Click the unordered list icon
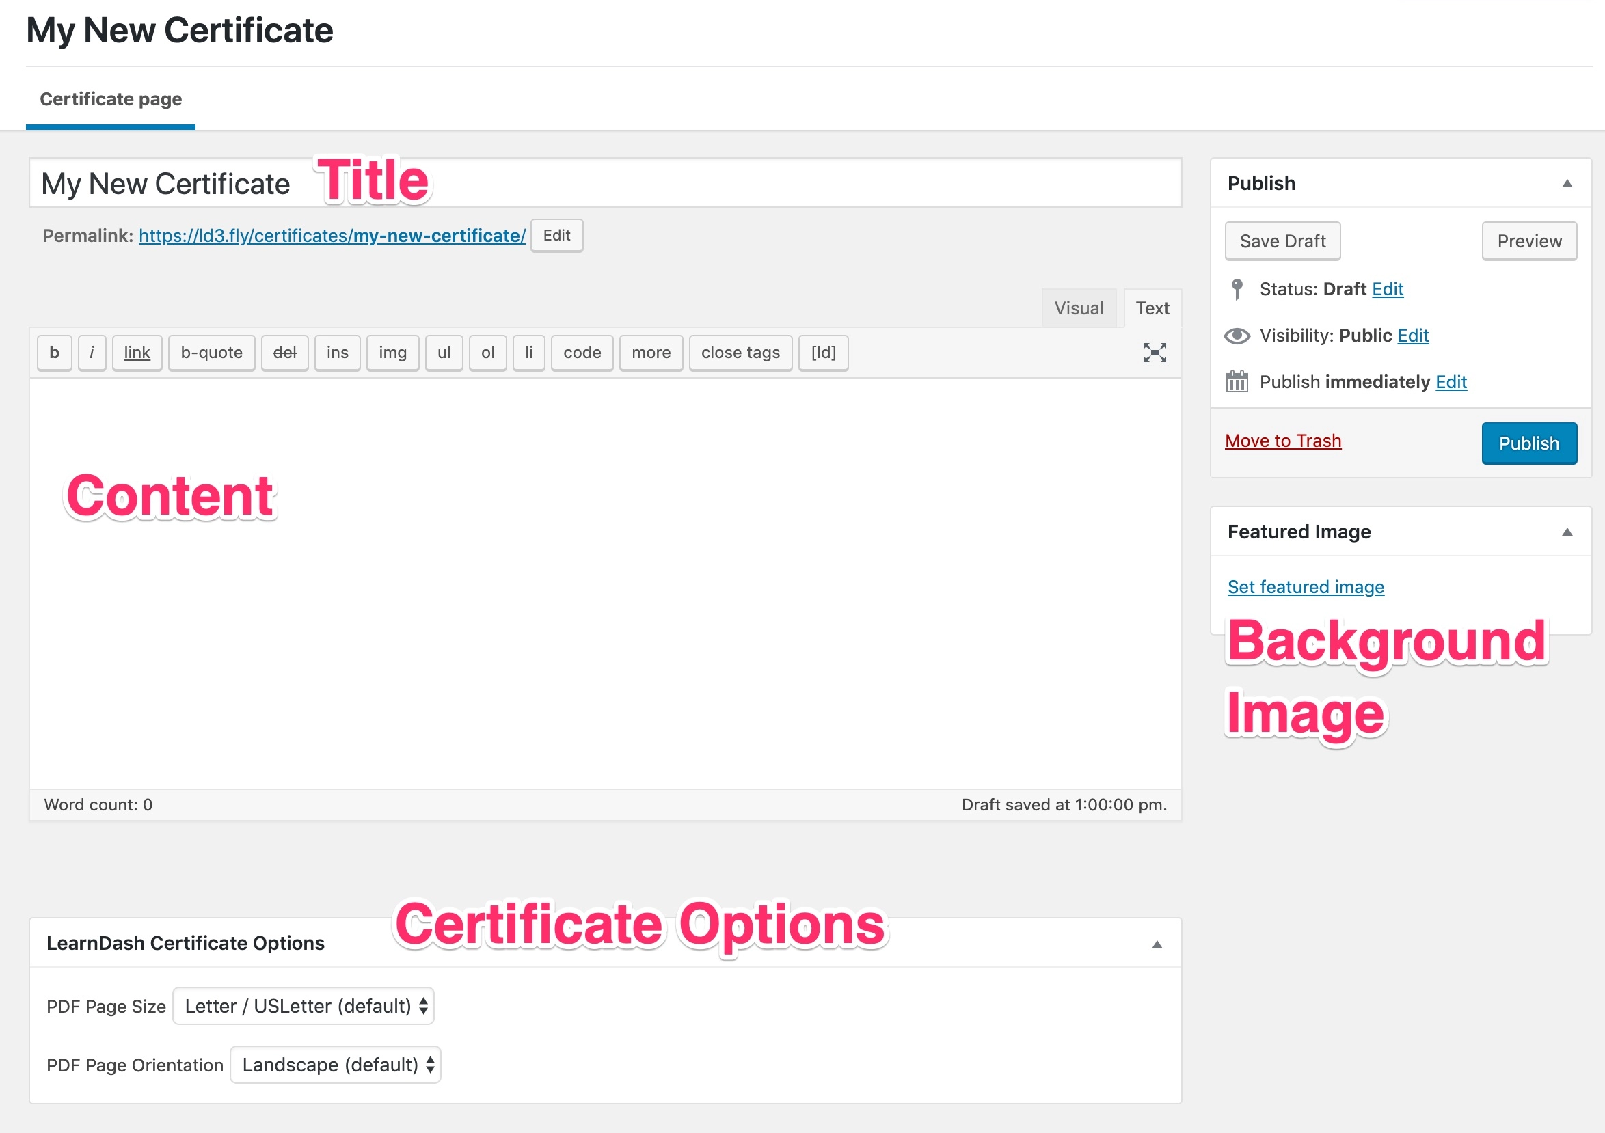Screen dimensions: 1605x1133 click(443, 353)
